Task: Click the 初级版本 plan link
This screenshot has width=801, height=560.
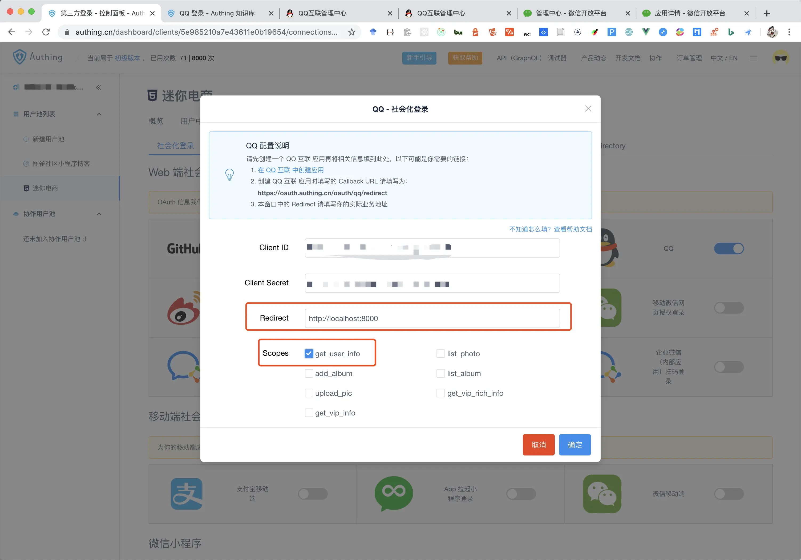Action: (127, 58)
